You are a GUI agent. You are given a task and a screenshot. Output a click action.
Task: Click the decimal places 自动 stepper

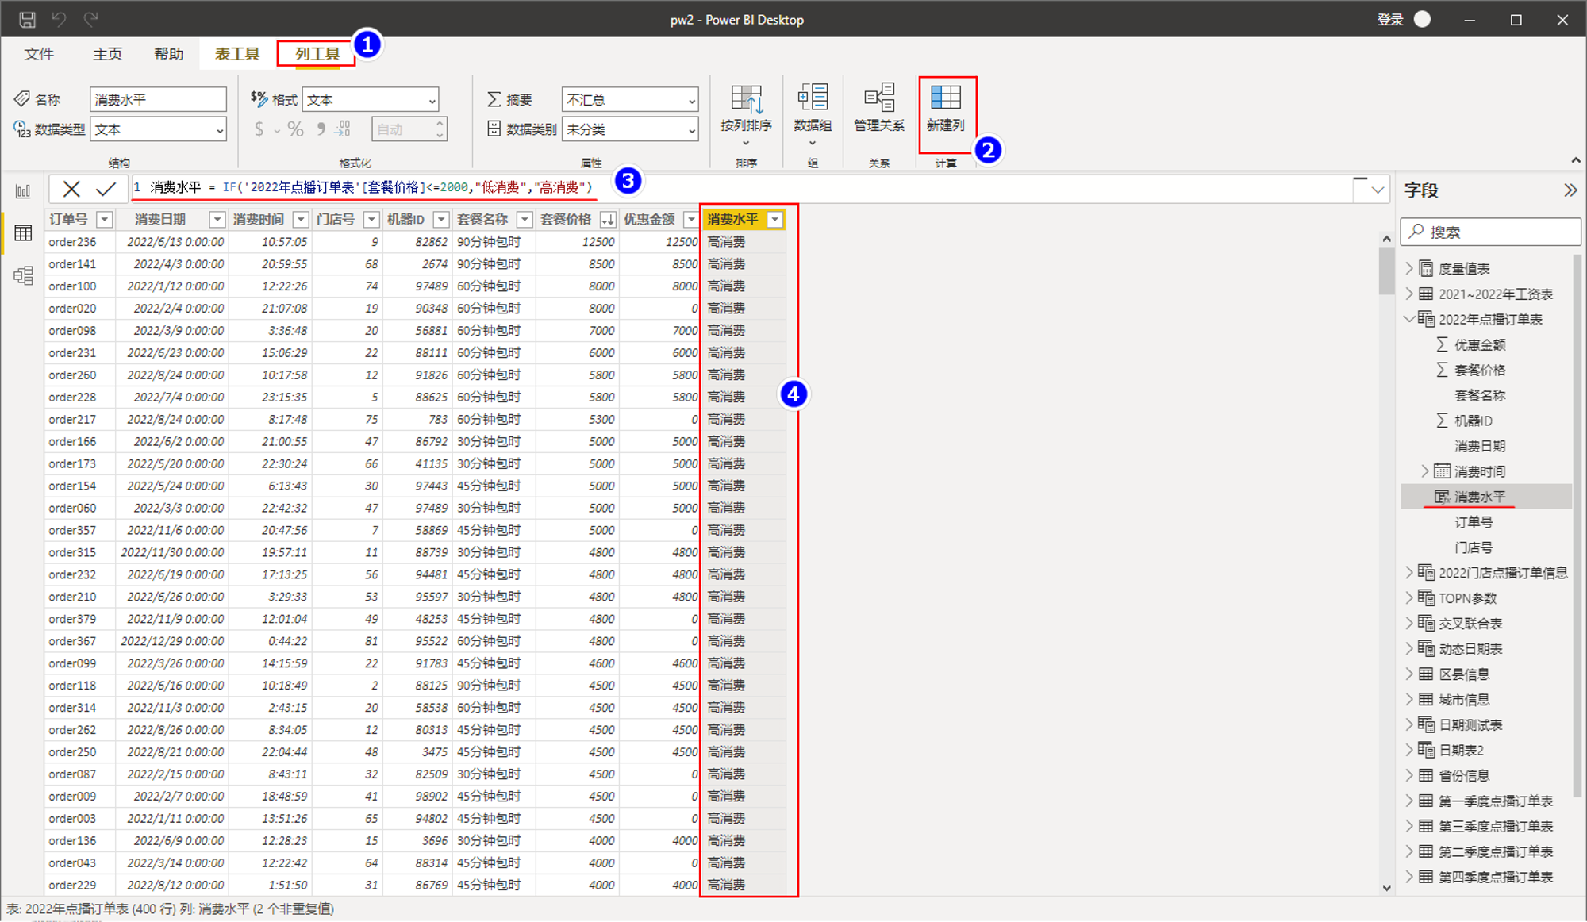409,129
